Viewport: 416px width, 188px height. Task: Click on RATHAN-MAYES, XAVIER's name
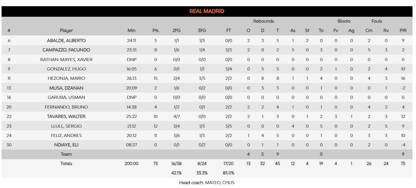tap(66, 60)
